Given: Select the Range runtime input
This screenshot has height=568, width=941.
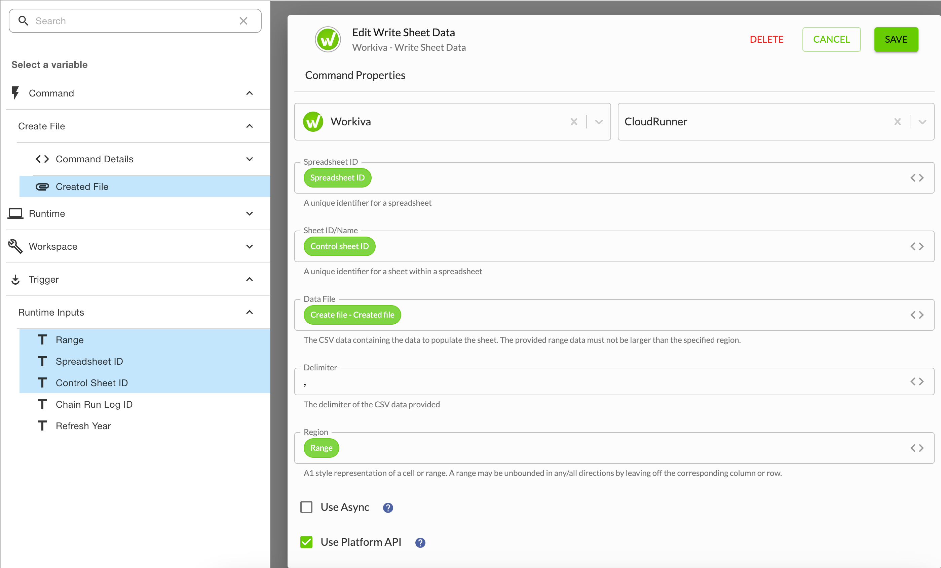Looking at the screenshot, I should [145, 340].
